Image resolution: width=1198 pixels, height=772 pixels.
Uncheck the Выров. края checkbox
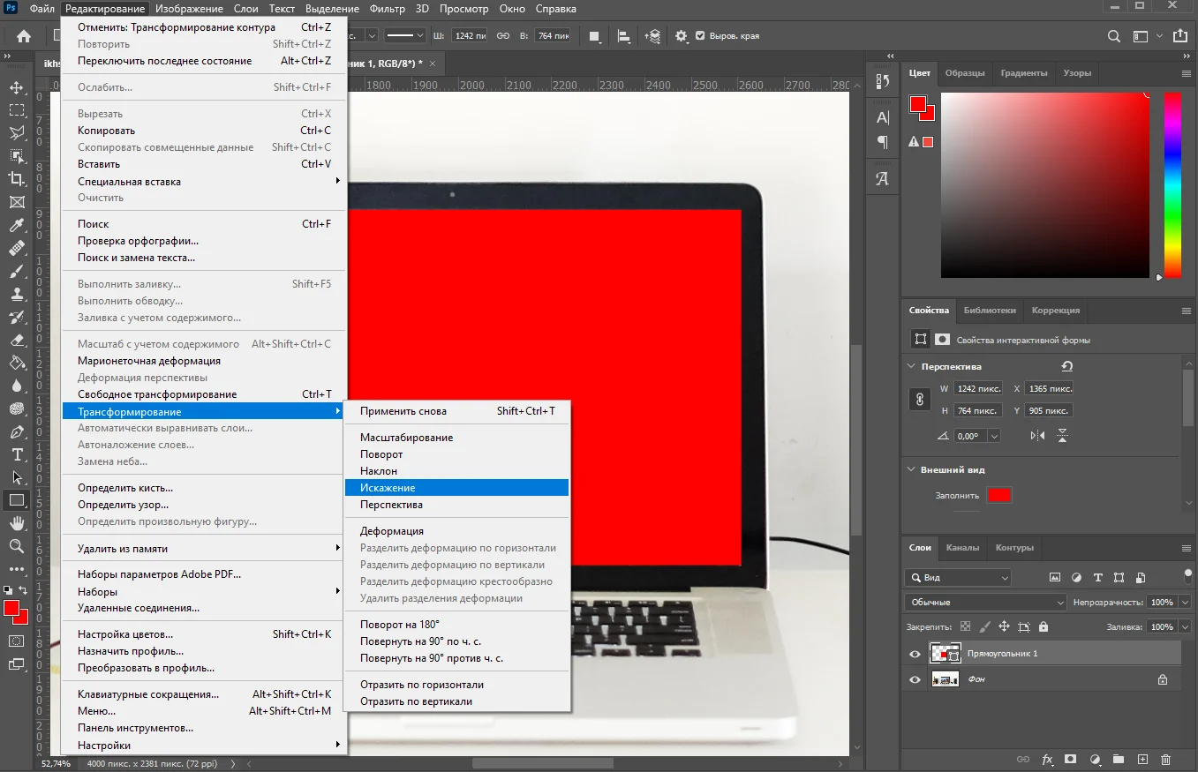(700, 36)
